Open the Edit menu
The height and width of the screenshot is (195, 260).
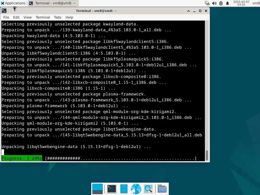[x=16, y=17]
